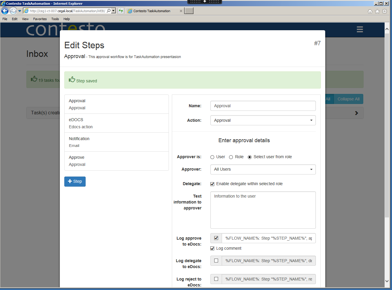The width and height of the screenshot is (392, 290).
Task: Open the Action dropdown showing Approval
Action: click(x=263, y=120)
